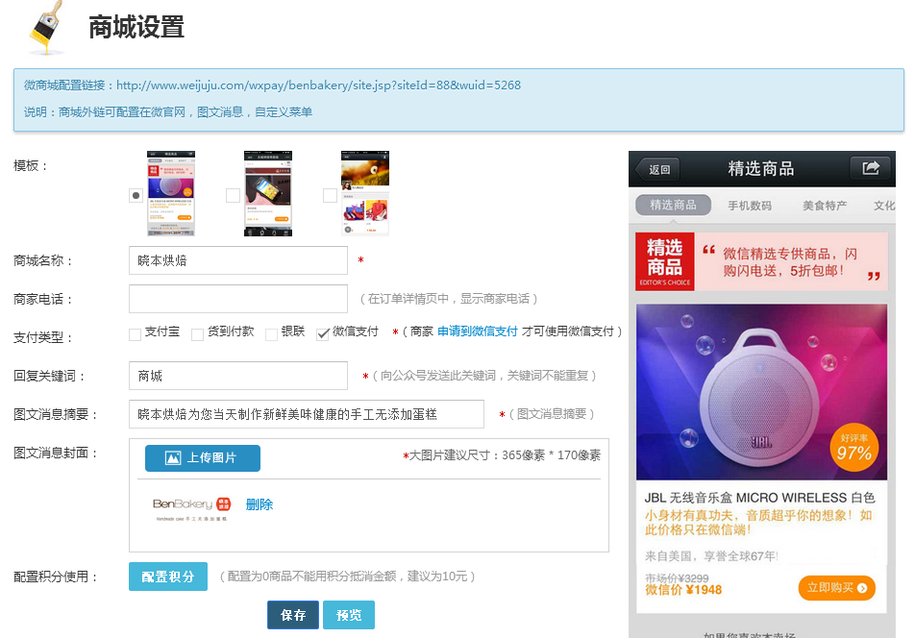Click the 精选商品 preview header title

761,168
